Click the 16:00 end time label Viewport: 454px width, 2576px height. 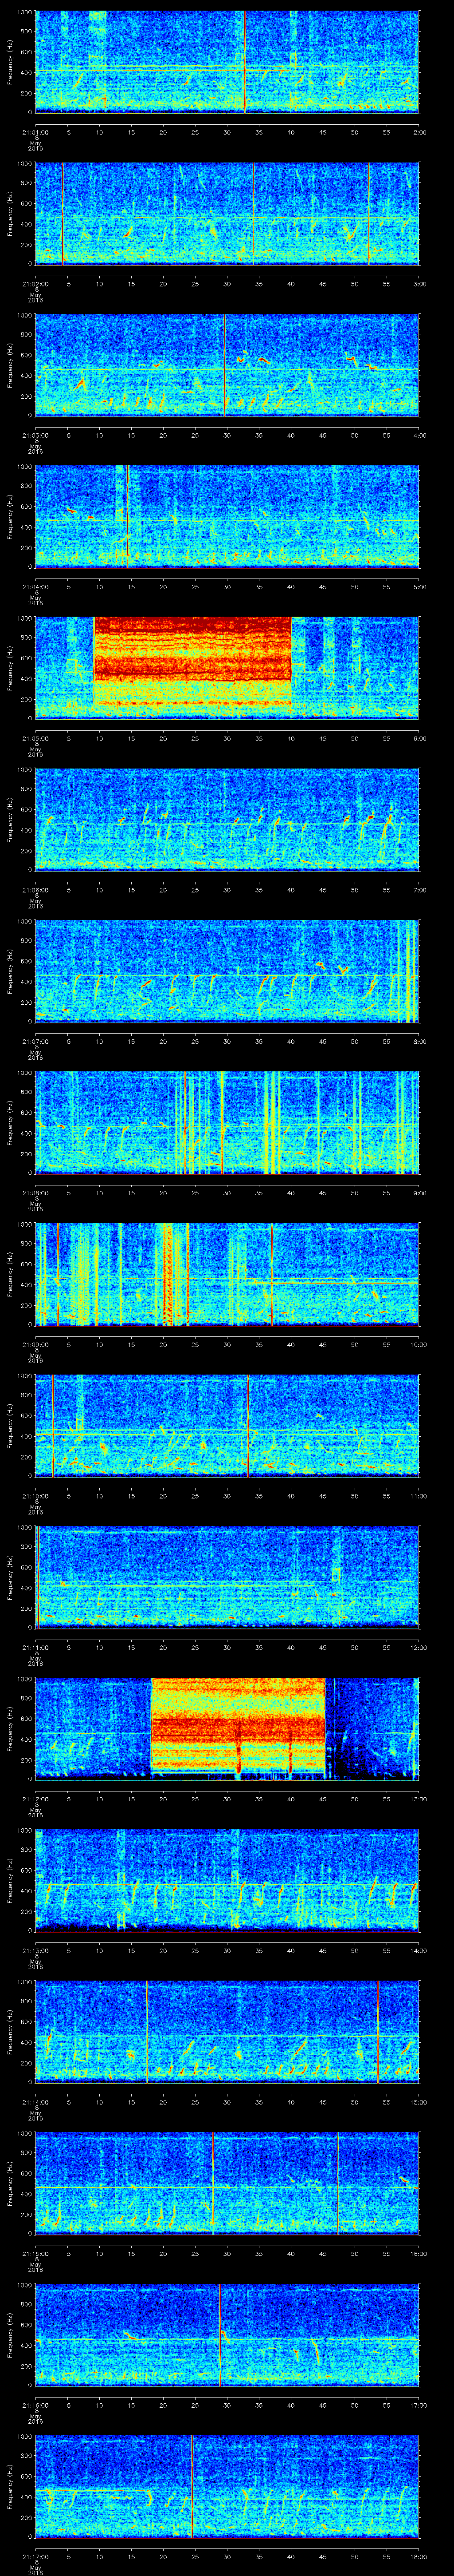pos(418,2253)
